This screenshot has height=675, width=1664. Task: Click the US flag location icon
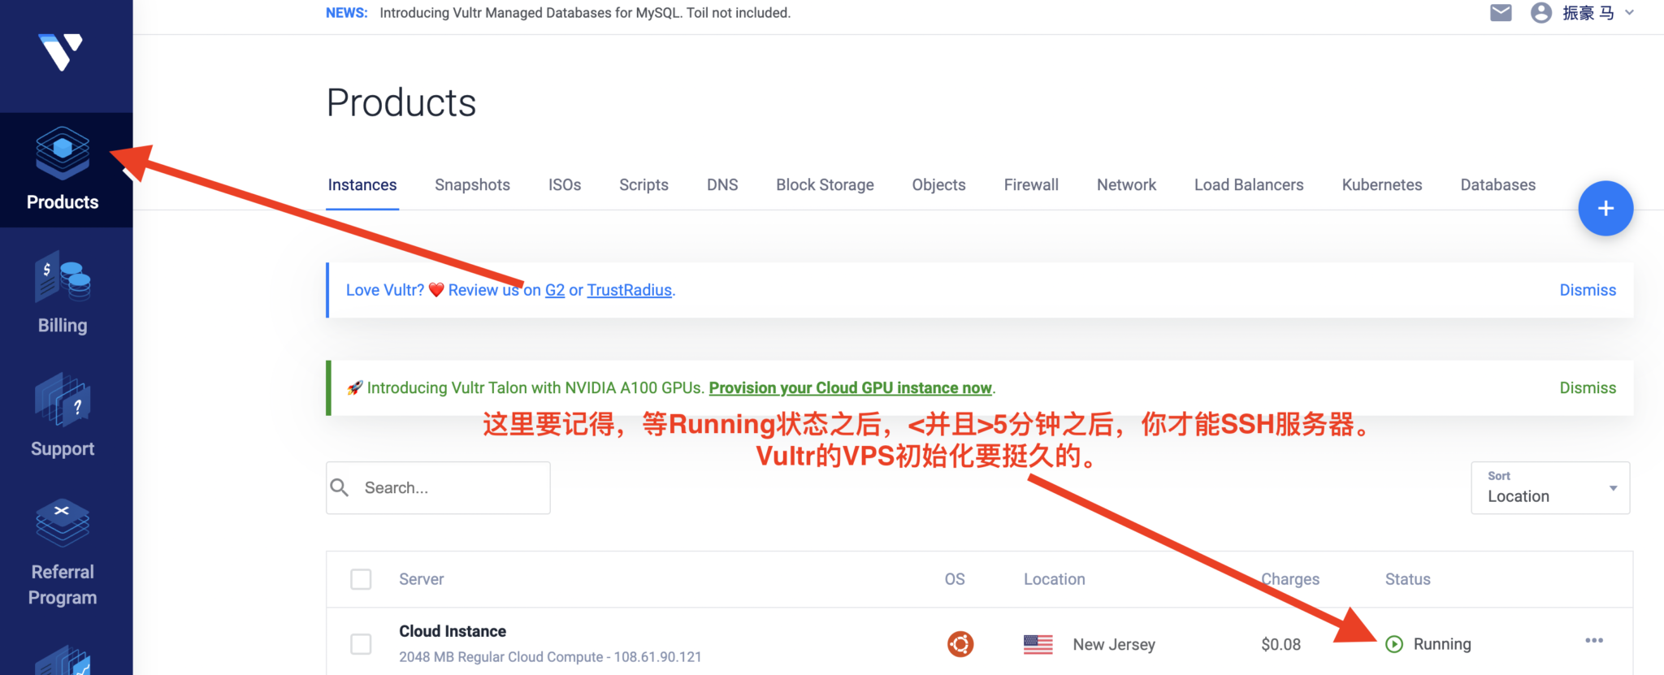coord(1038,644)
